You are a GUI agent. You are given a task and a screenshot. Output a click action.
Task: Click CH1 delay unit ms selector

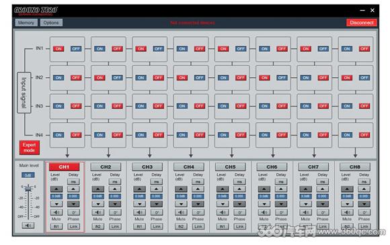[73, 182]
